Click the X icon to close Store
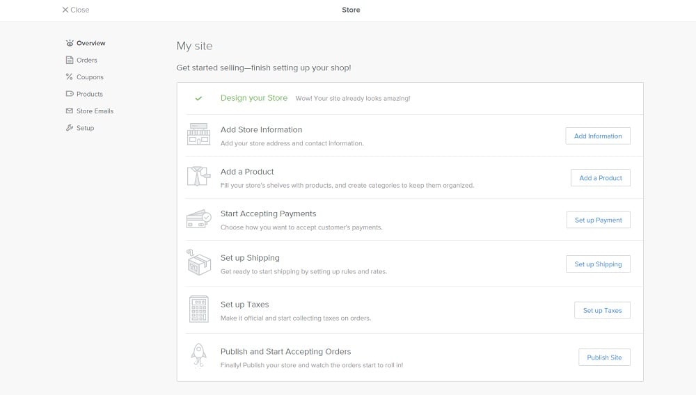The height and width of the screenshot is (395, 696). click(x=65, y=10)
